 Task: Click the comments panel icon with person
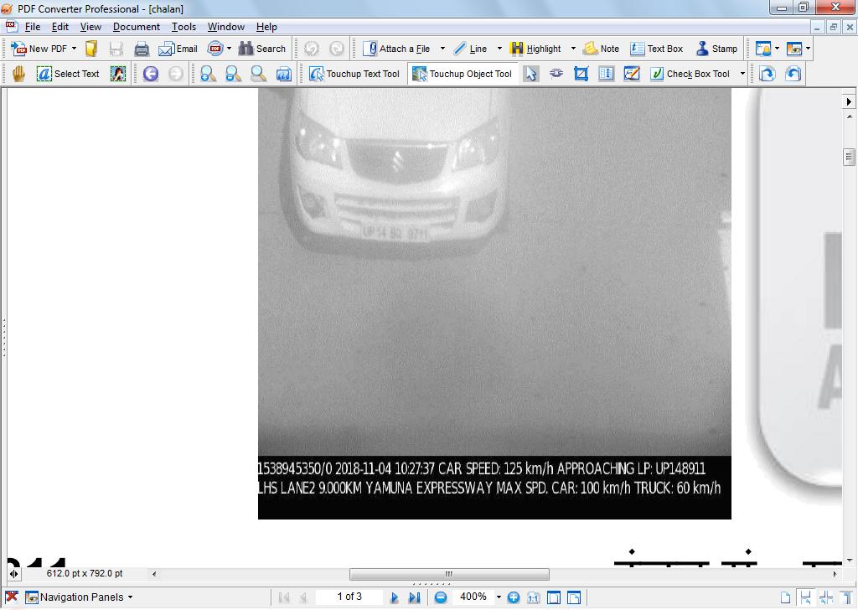pos(762,49)
